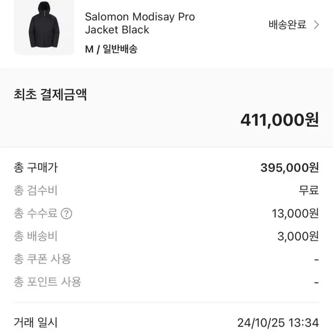The image size is (333, 333).
Task: Select the 395,000원 purchase price value
Action: (290, 168)
